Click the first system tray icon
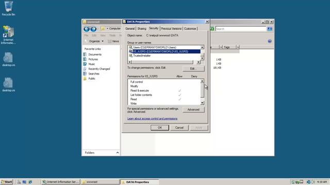330x185 pixels. coord(293,182)
